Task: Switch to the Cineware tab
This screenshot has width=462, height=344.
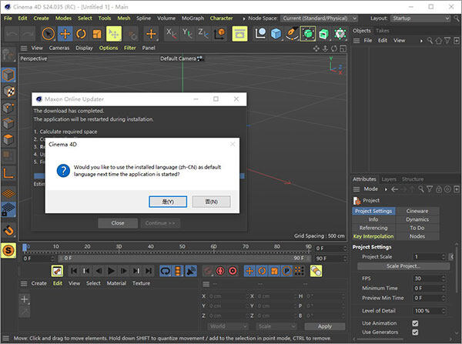Action: [417, 211]
